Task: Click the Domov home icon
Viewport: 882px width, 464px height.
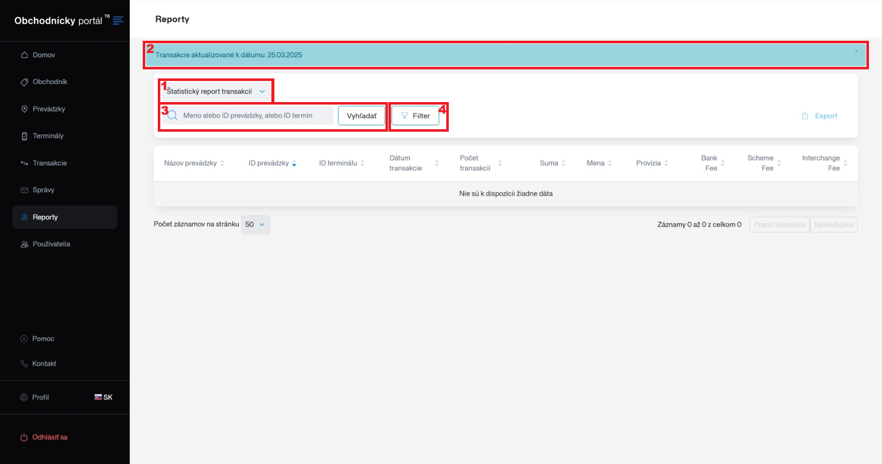Action: [x=24, y=55]
